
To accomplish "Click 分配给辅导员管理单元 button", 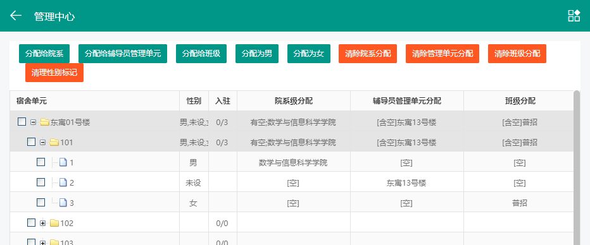I will click(x=123, y=54).
